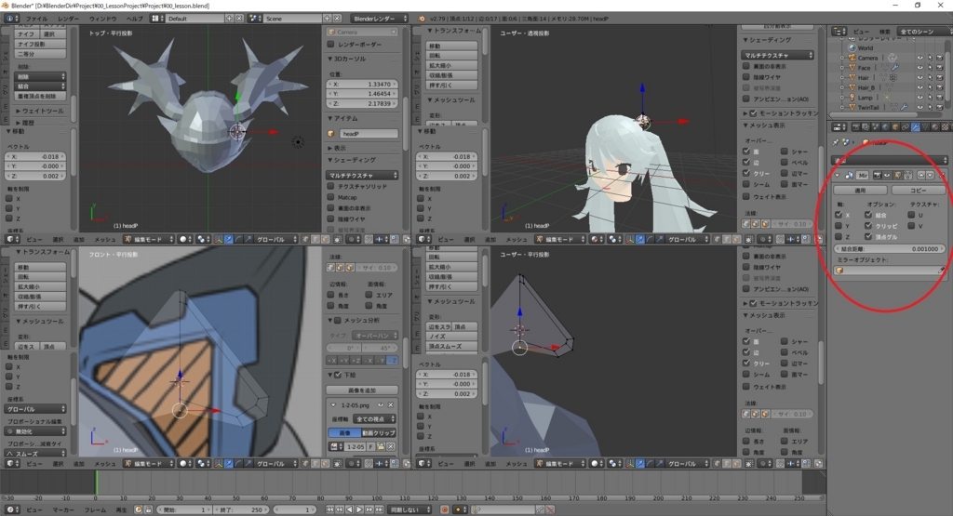The width and height of the screenshot is (953, 516).
Task: Click the ナイフ投影 button
Action: pos(40,44)
